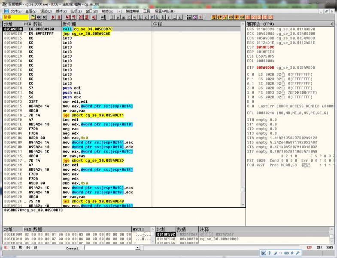This screenshot has height=258, width=337.
Task: Click the orange numbered '3' toolbar button
Action: (259, 17)
